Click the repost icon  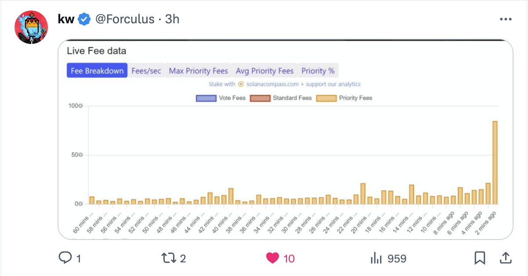tap(169, 258)
